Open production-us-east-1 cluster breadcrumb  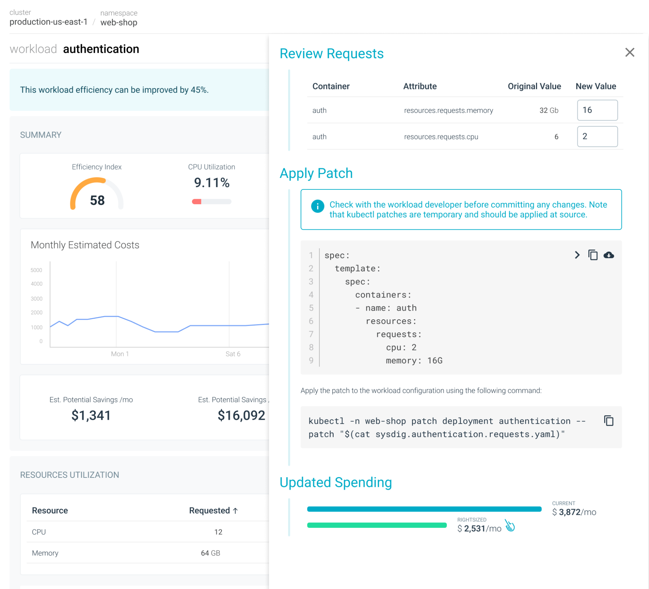pos(48,22)
